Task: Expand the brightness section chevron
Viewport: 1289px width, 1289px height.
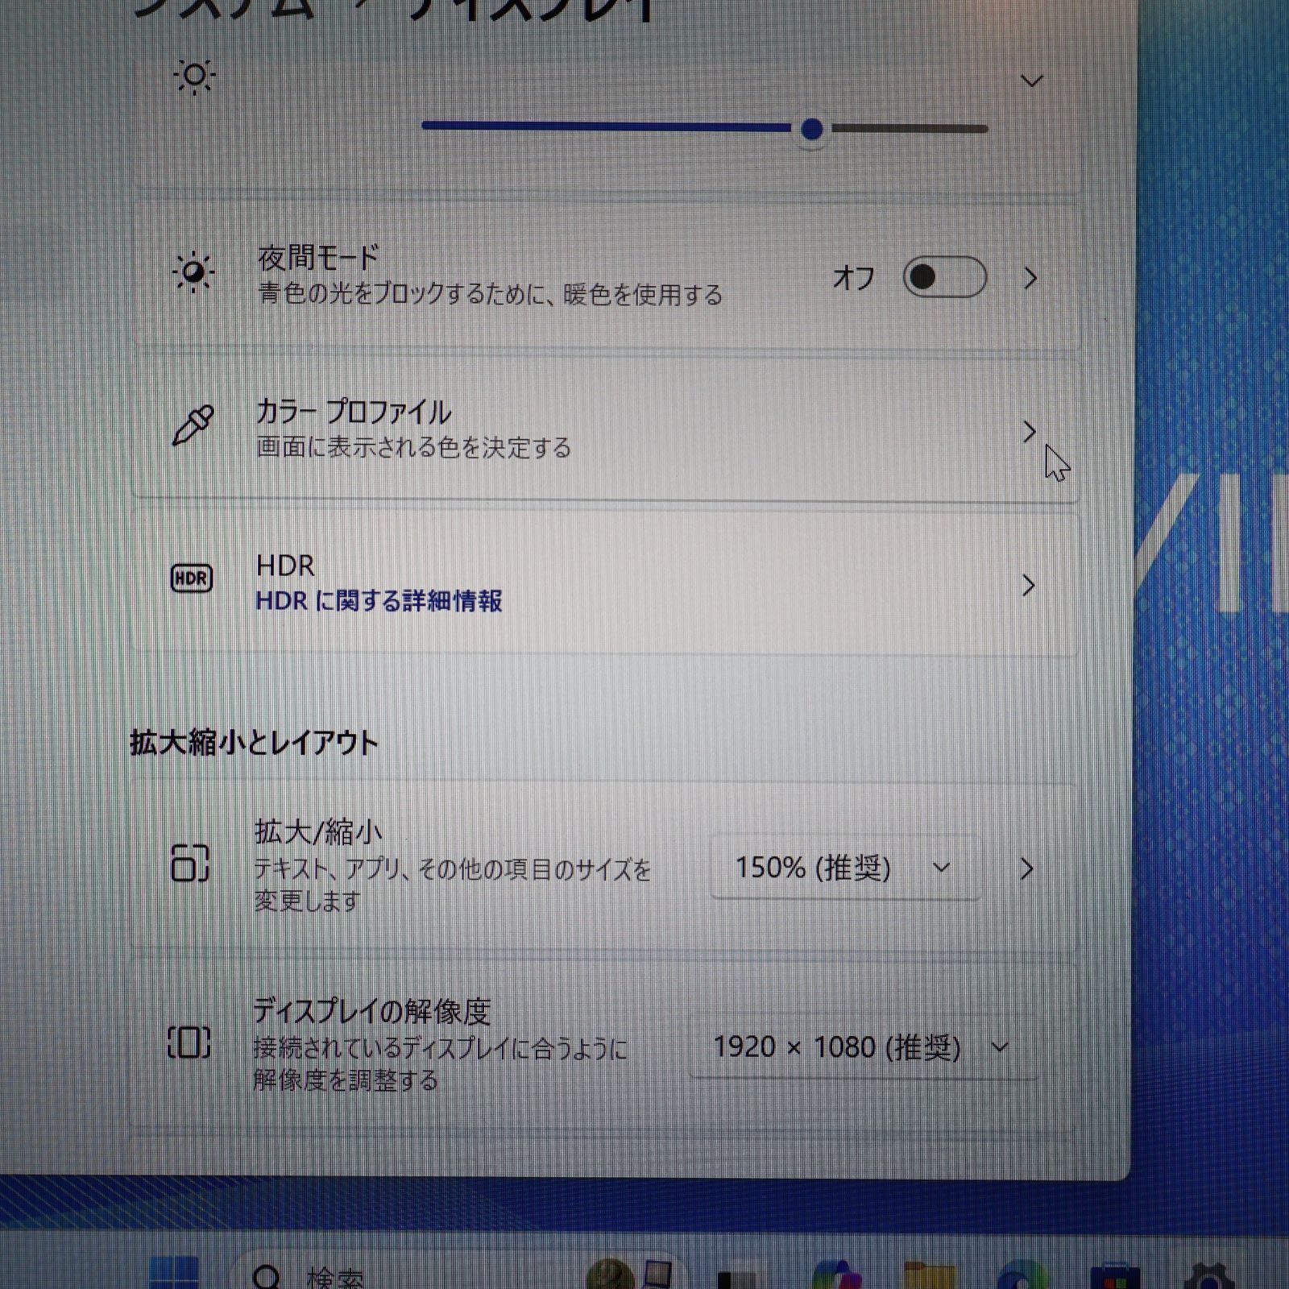Action: click(x=1031, y=81)
